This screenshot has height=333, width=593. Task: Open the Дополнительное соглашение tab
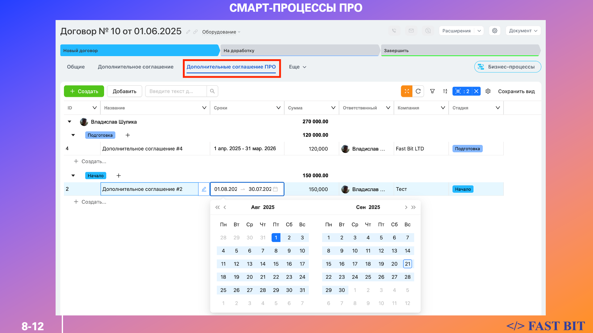pyautogui.click(x=136, y=67)
